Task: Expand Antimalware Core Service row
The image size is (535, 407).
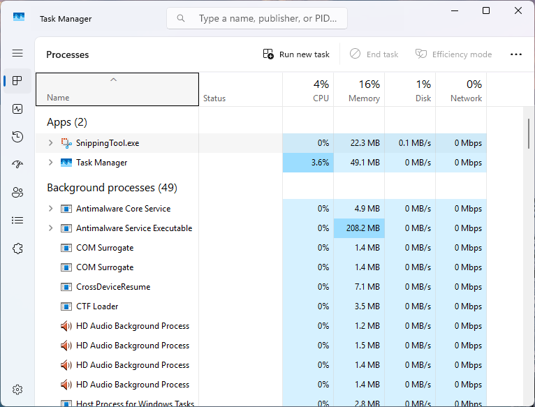Action: [x=50, y=209]
